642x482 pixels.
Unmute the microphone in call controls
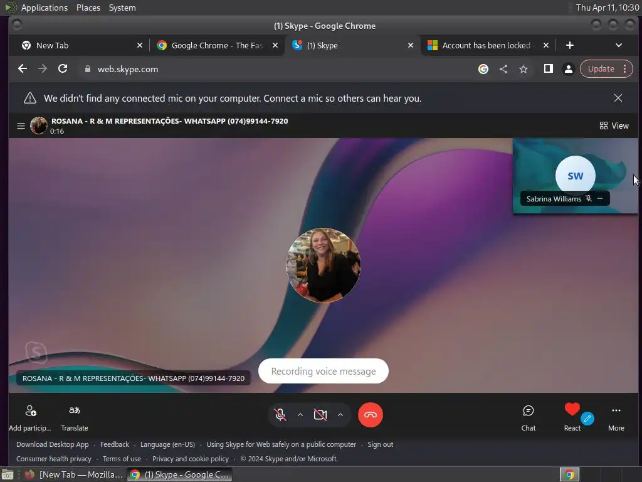(280, 415)
